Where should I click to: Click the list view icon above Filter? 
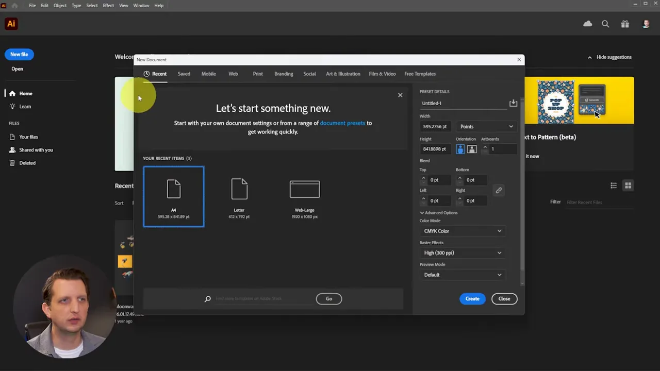click(x=613, y=185)
